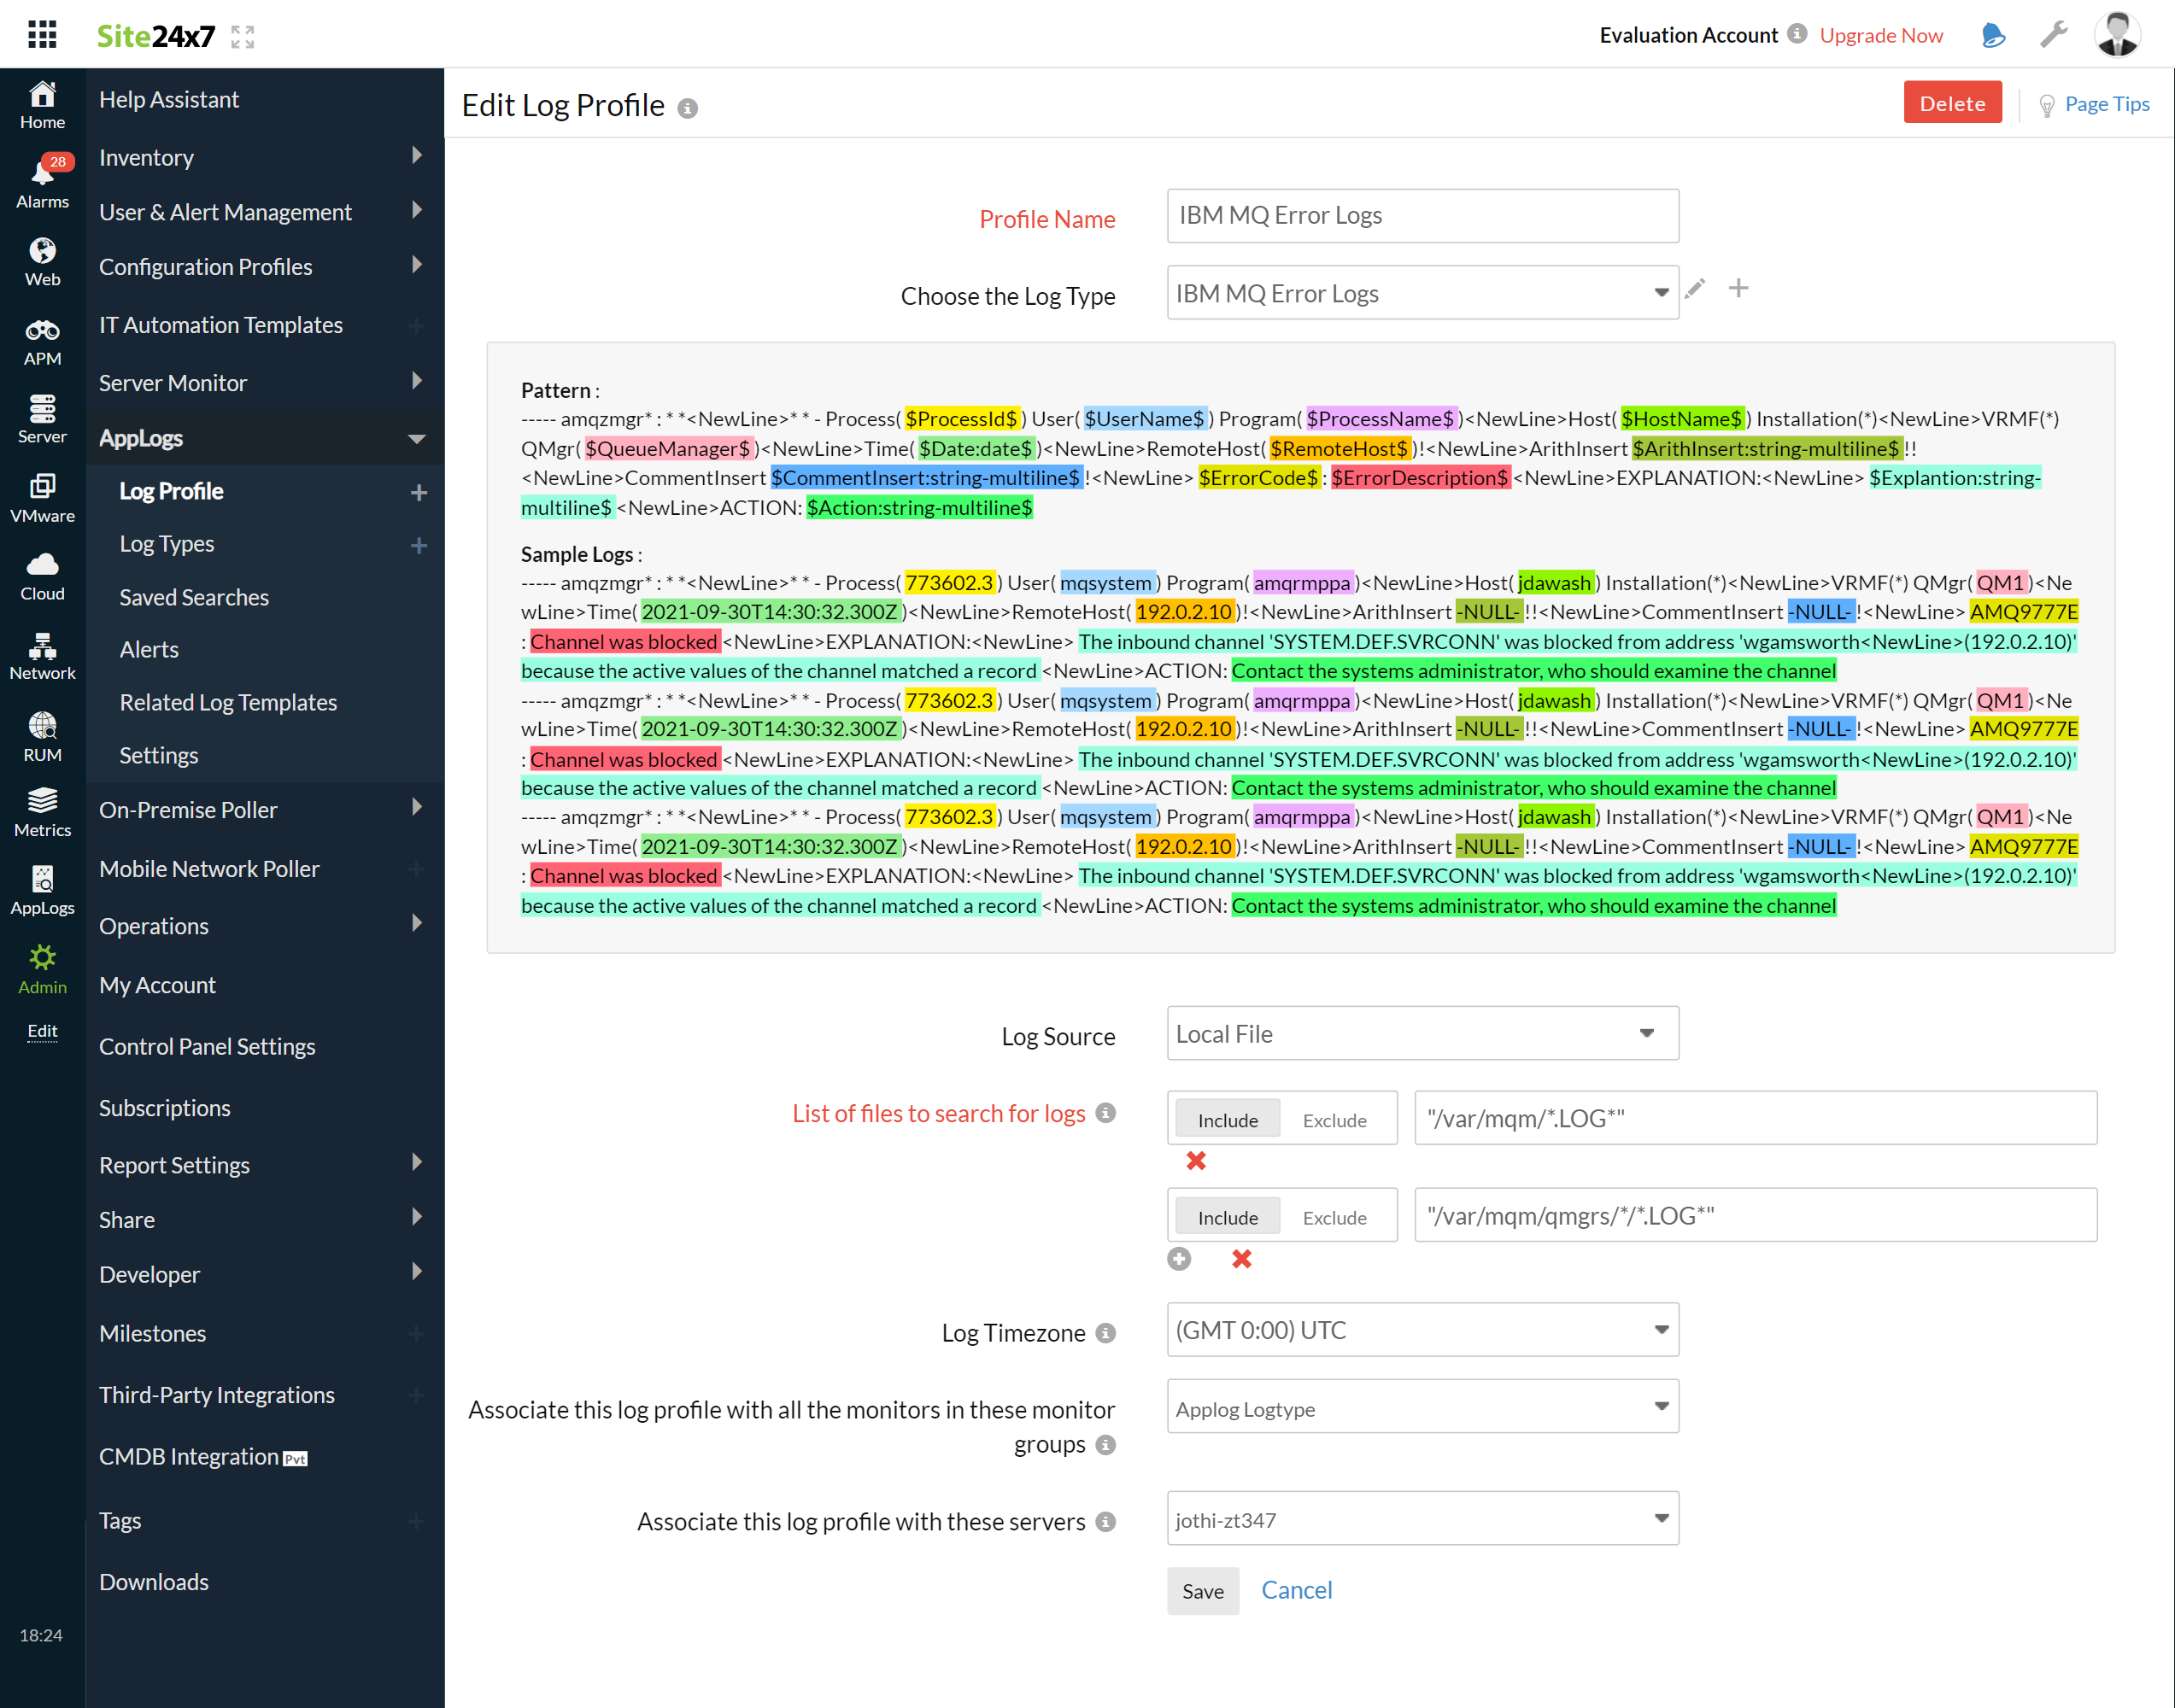Switch the second file filter to Exclude
The width and height of the screenshot is (2175, 1708).
[1334, 1217]
